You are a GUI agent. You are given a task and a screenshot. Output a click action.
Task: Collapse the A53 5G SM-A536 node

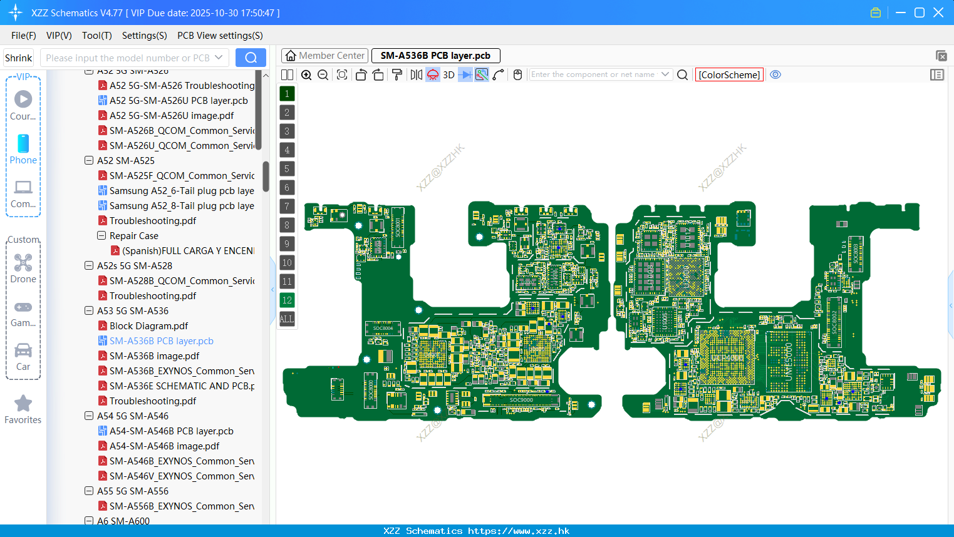pyautogui.click(x=89, y=310)
